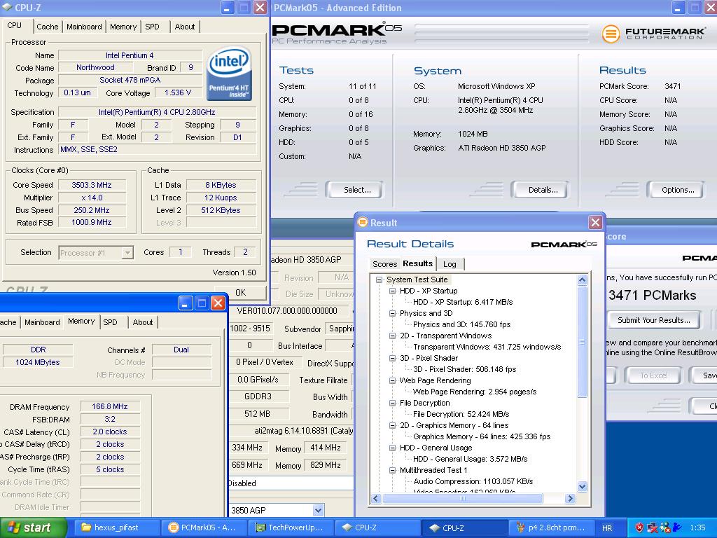
Task: Collapse Physics and 3D node
Action: pos(392,313)
